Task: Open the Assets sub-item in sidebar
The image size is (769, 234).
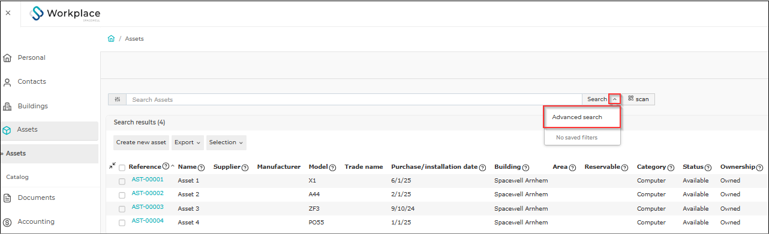Action: (x=49, y=154)
